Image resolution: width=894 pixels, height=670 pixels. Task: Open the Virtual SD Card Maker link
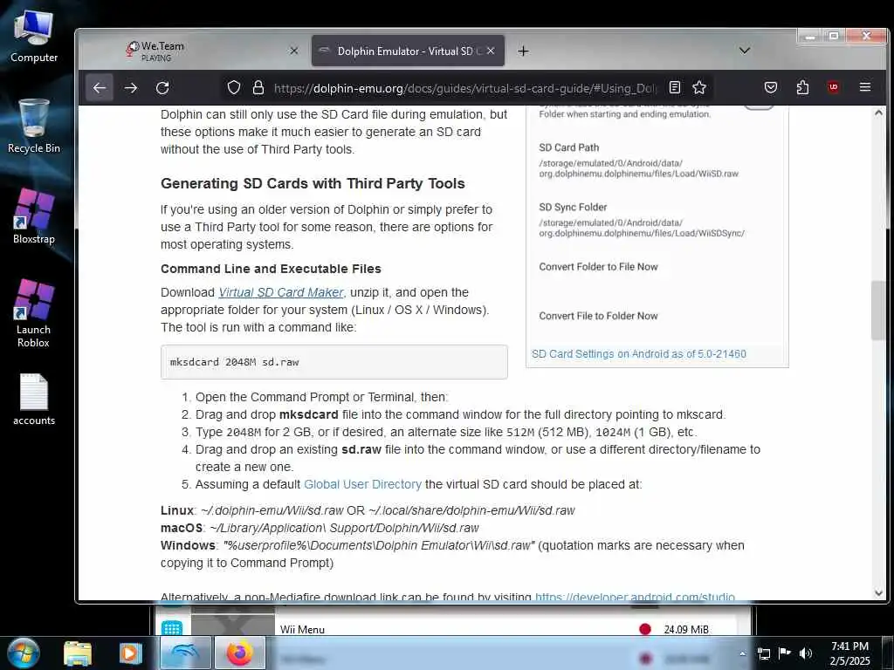(x=281, y=292)
